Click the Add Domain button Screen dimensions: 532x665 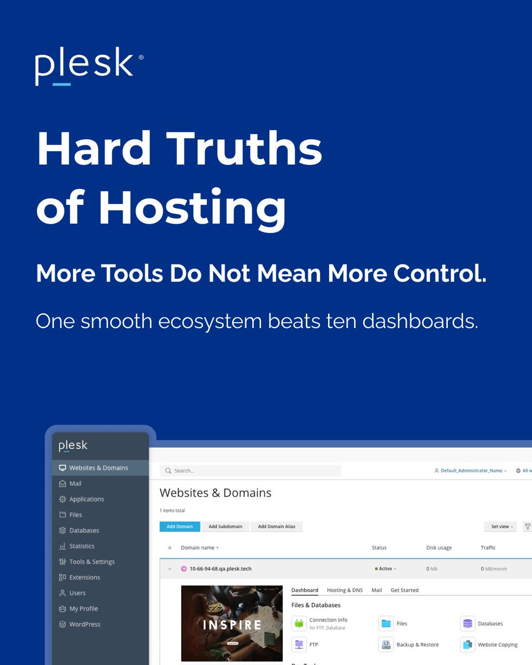(x=180, y=526)
